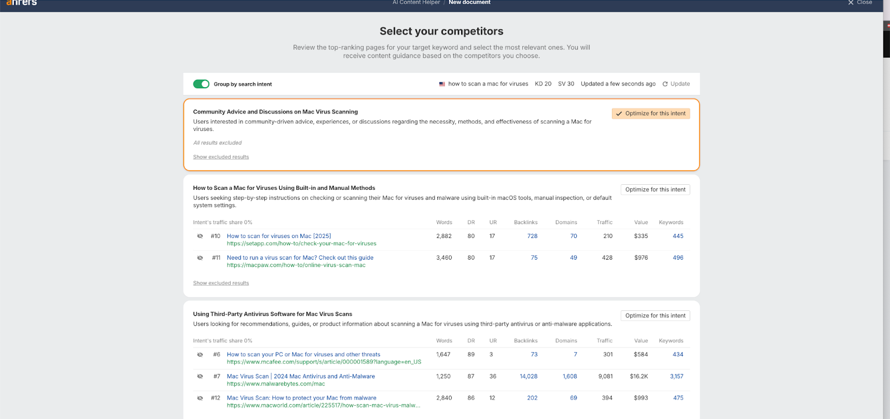Click backlinks value 728

coord(532,236)
